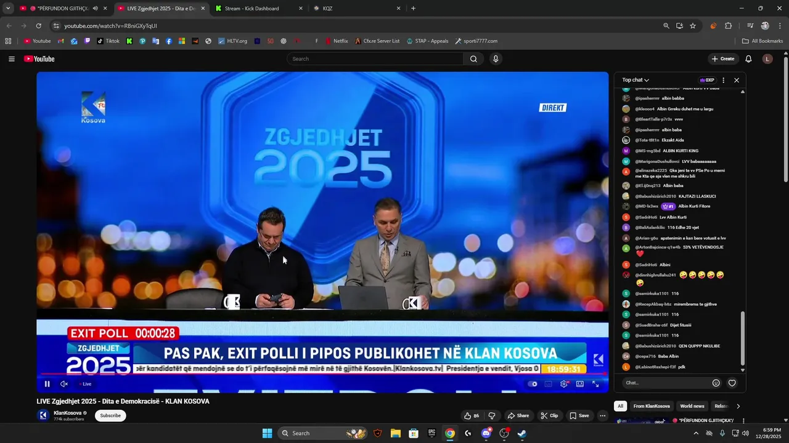Image resolution: width=789 pixels, height=443 pixels.
Task: Reload the page
Action: 38,26
